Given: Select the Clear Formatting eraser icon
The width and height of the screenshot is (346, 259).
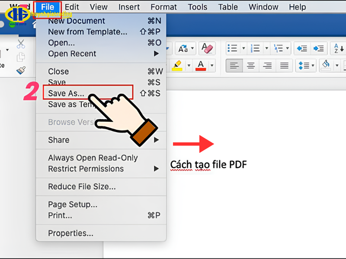Looking at the screenshot, I should [208, 48].
